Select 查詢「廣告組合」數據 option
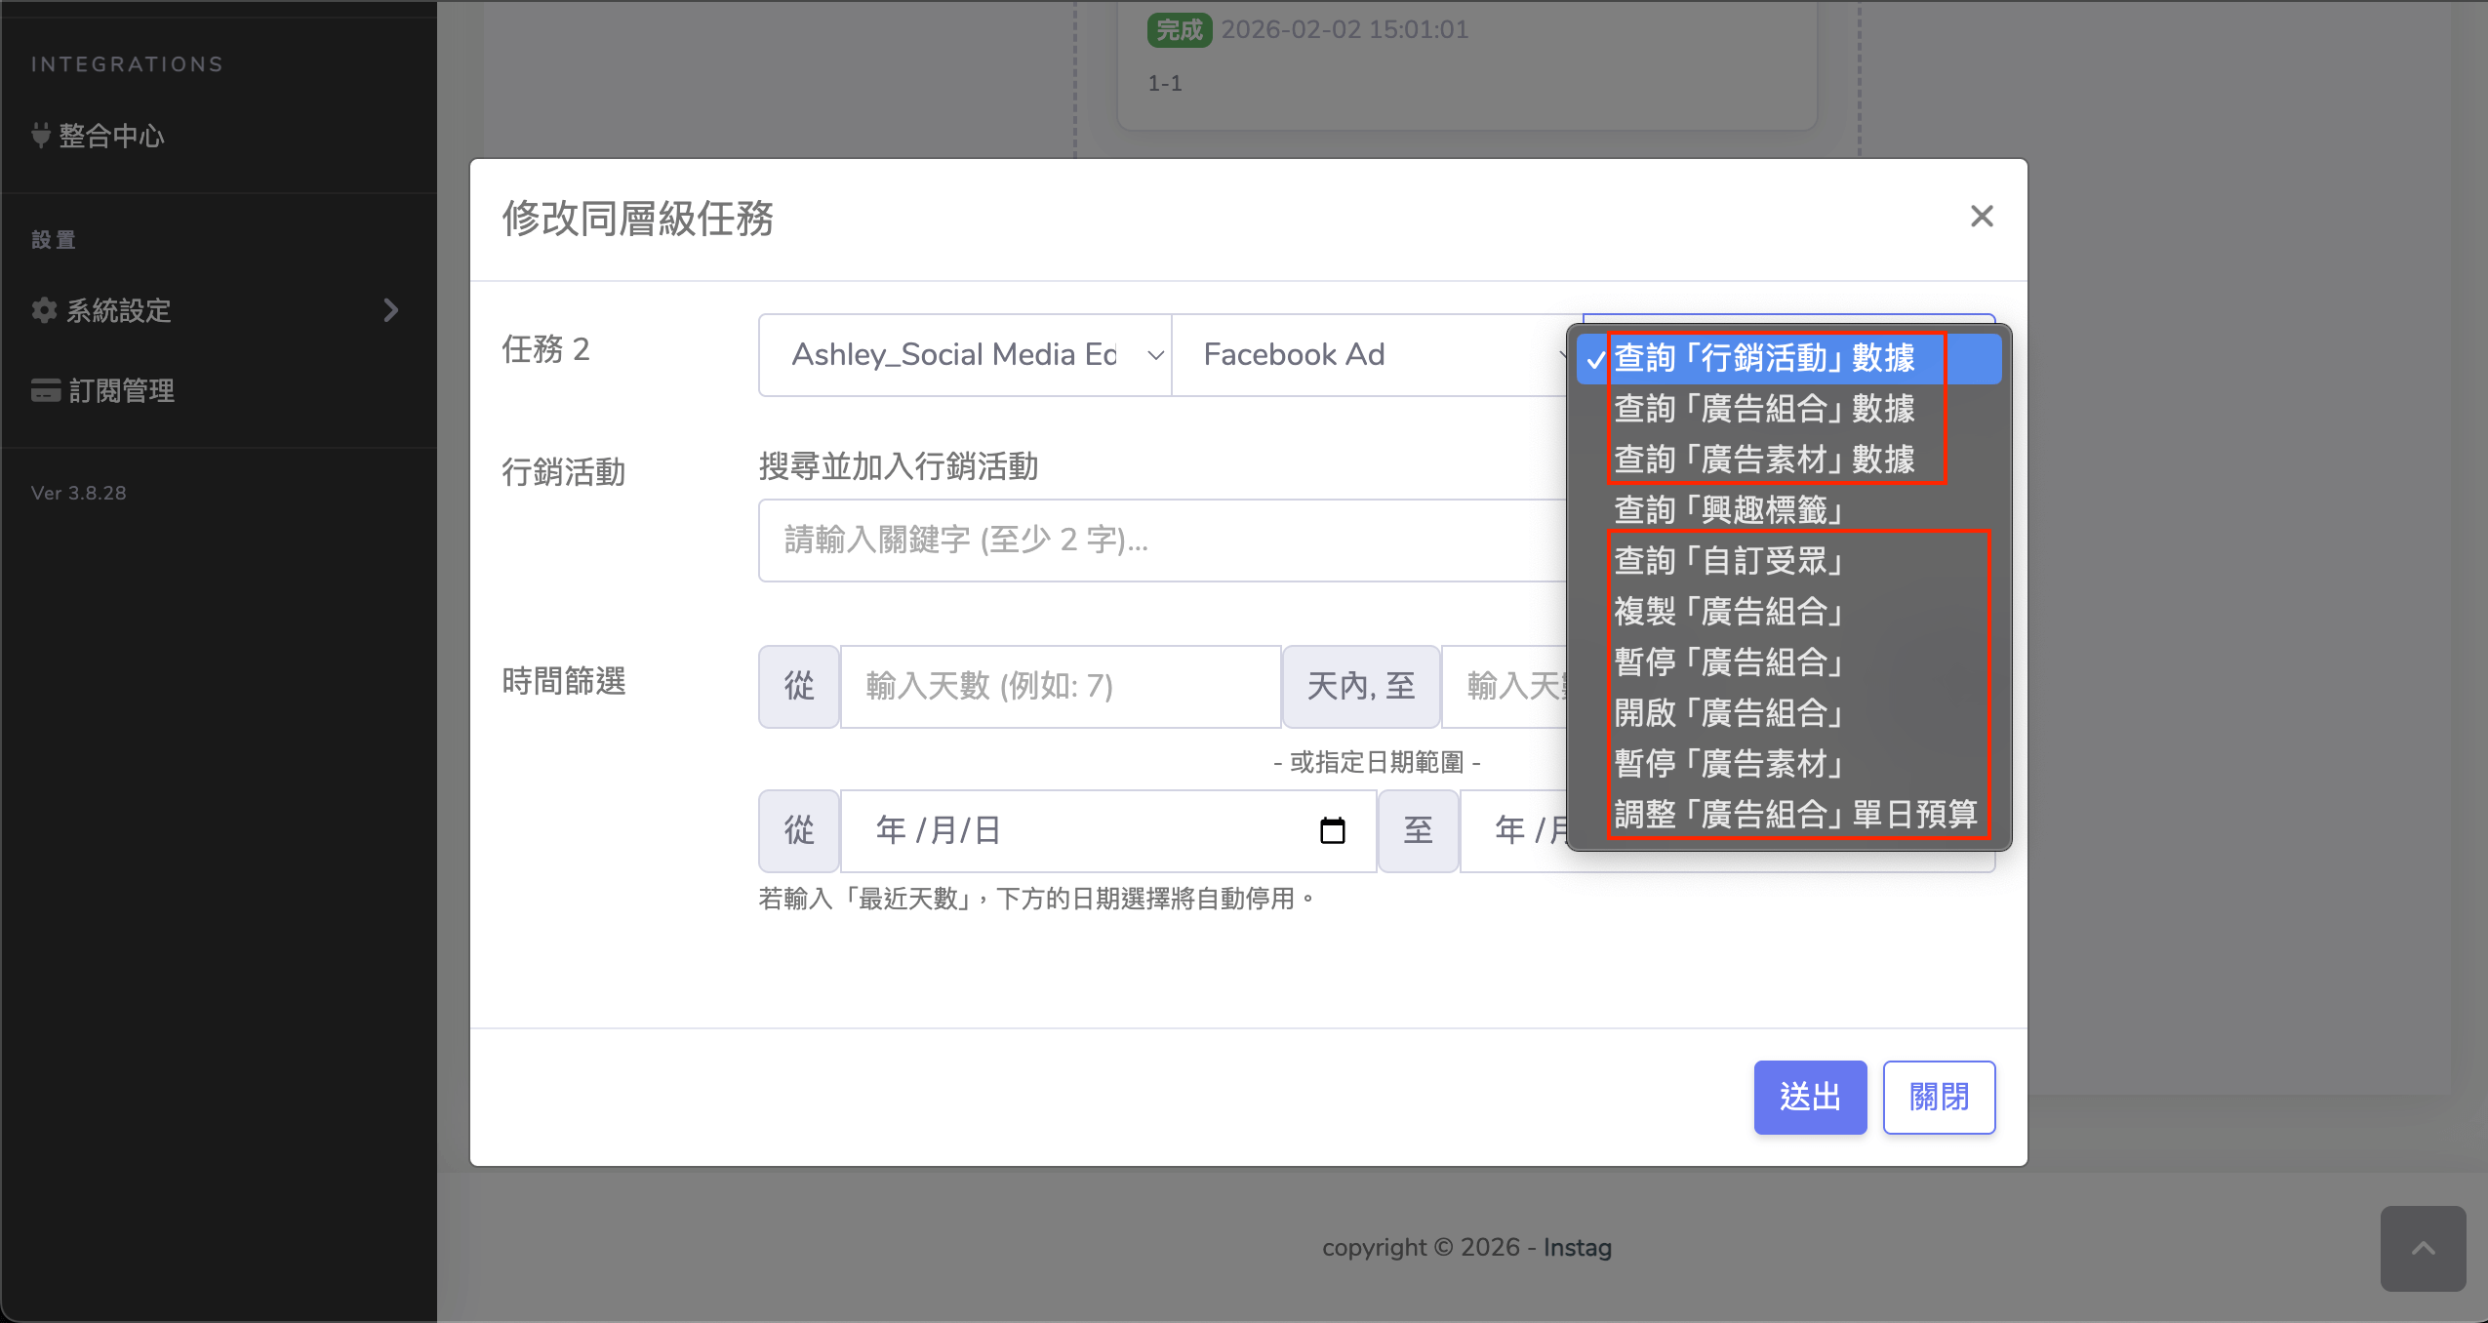 (x=1764, y=409)
